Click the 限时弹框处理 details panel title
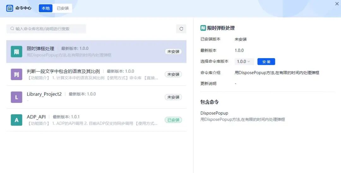 (x=221, y=28)
